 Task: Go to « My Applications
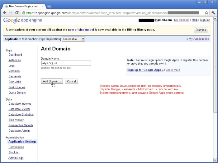[x=197, y=39]
